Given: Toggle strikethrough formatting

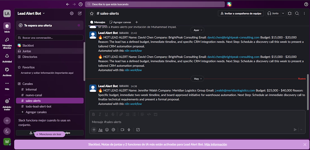Looking at the screenshot, I should [113, 114].
